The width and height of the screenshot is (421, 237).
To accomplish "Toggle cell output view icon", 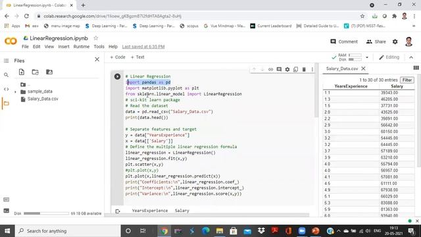I will (x=118, y=211).
